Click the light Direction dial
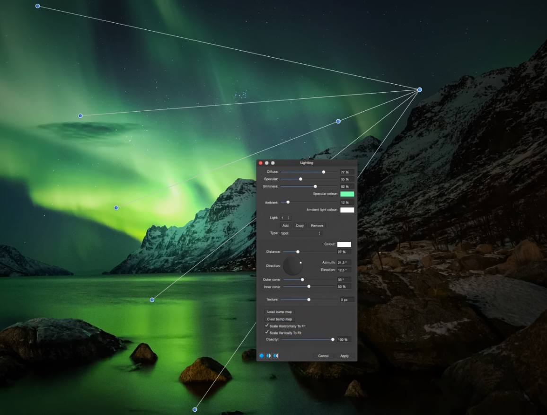This screenshot has height=415, width=547. coord(294,265)
